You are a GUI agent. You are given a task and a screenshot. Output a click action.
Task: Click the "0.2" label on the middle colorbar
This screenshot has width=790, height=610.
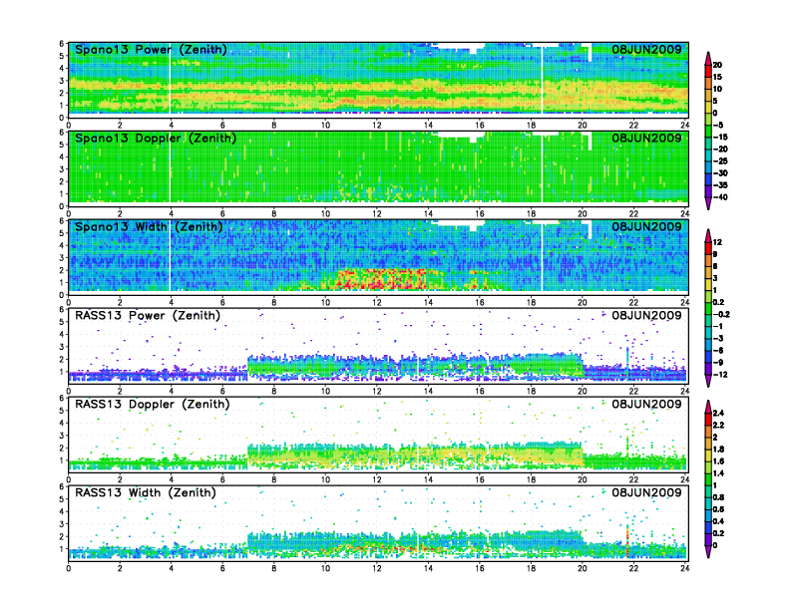tap(719, 302)
